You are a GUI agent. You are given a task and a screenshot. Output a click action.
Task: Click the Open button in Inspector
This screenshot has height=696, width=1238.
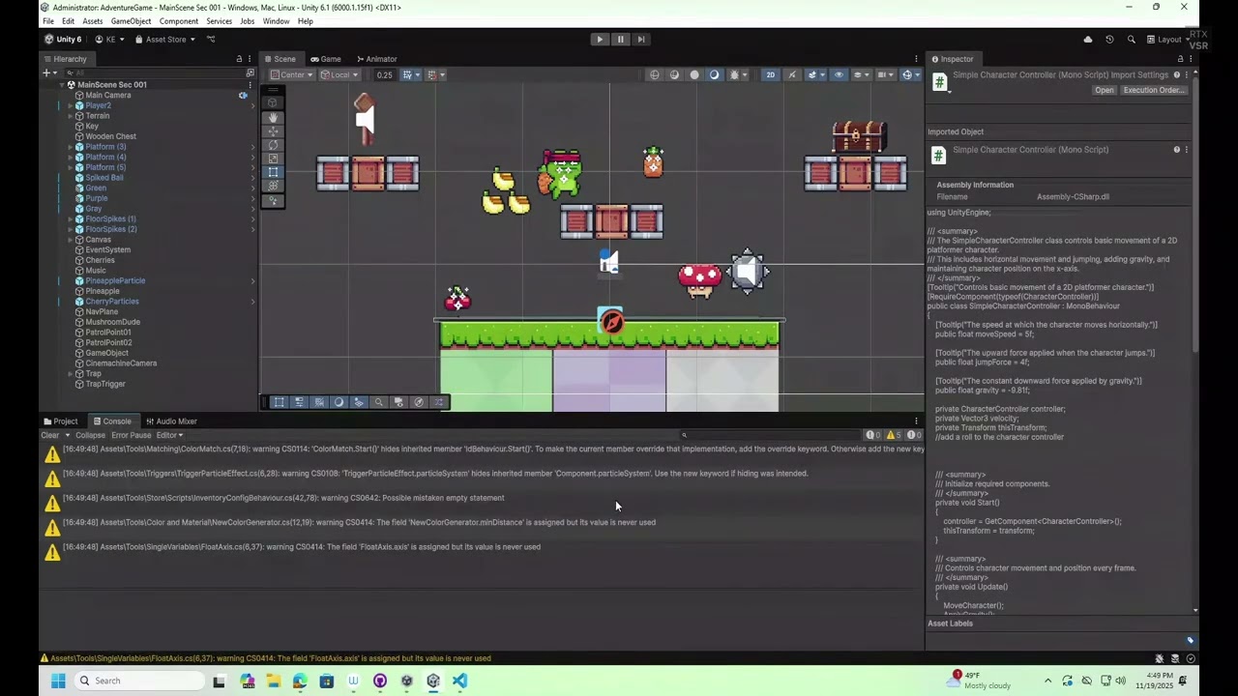click(1105, 90)
